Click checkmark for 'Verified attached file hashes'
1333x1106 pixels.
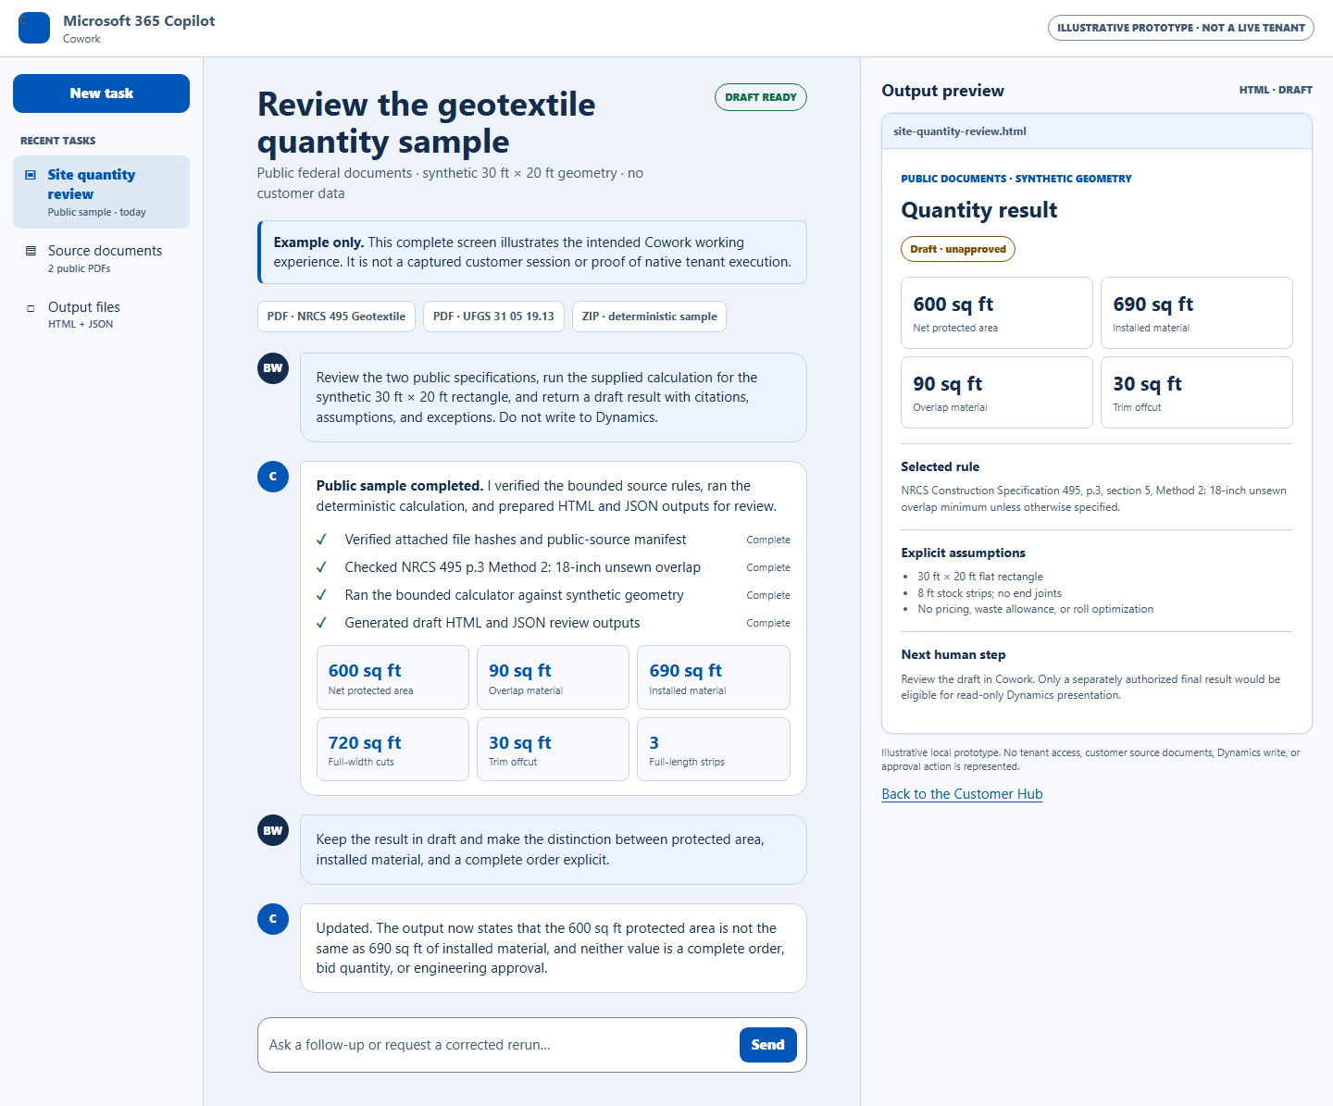pyautogui.click(x=321, y=540)
